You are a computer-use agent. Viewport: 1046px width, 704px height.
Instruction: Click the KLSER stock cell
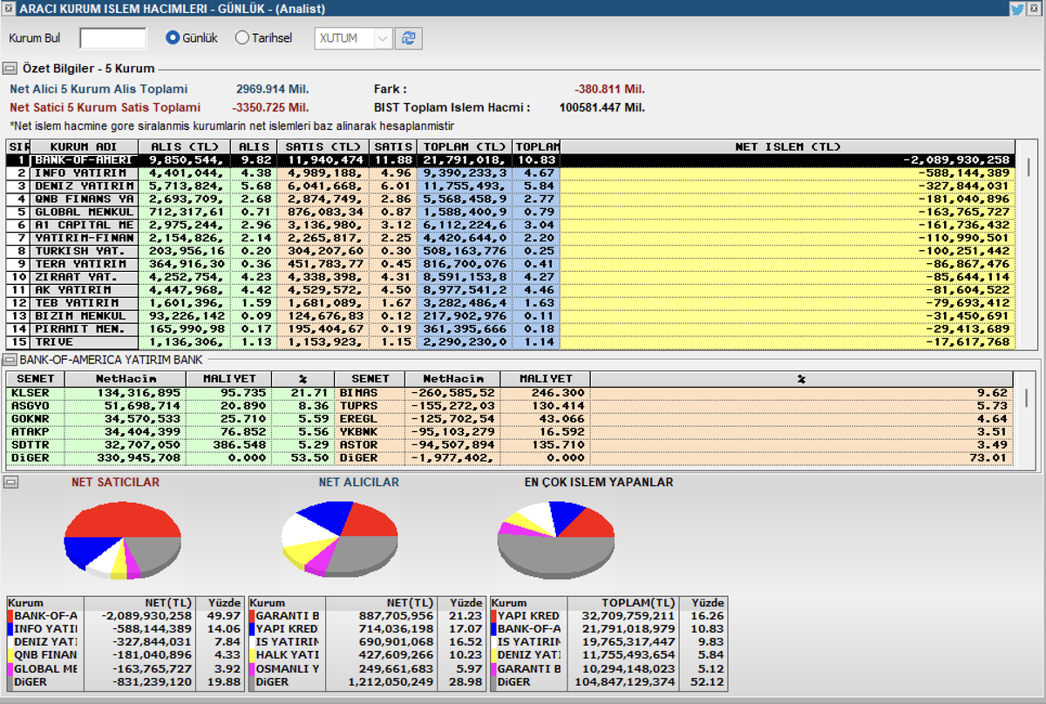pos(36,393)
